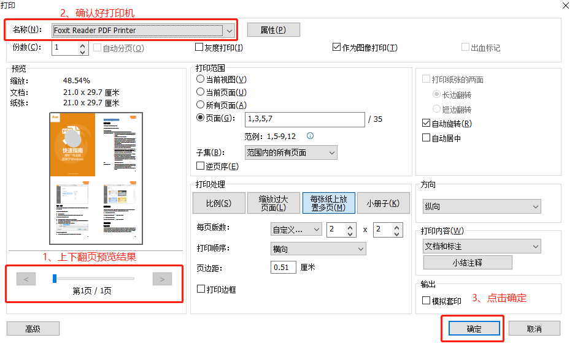Enable 自动居中 auto center checkbox
This screenshot has height=349, width=575.
point(426,138)
